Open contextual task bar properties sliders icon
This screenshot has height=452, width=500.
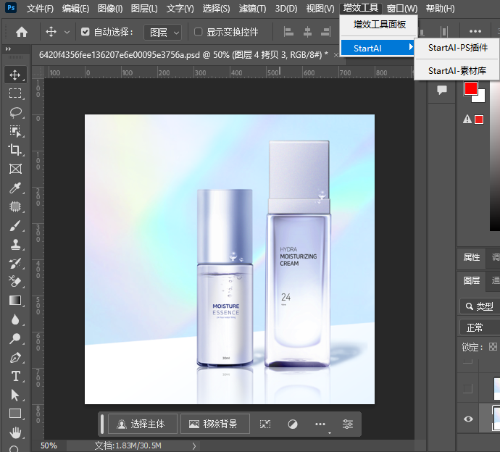point(348,424)
